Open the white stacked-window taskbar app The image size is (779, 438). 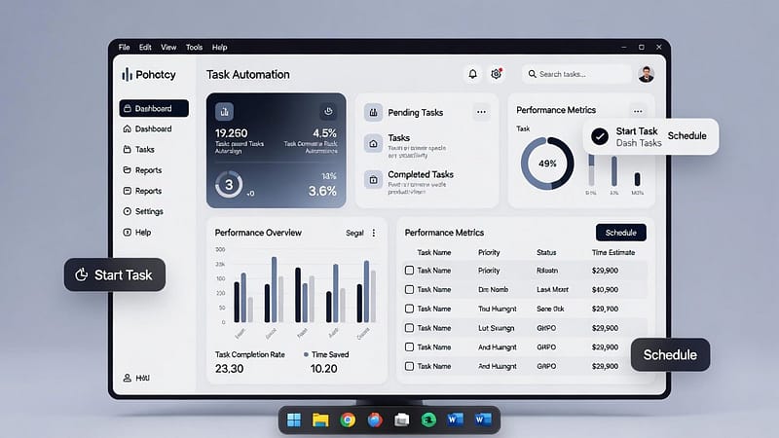[x=401, y=420]
